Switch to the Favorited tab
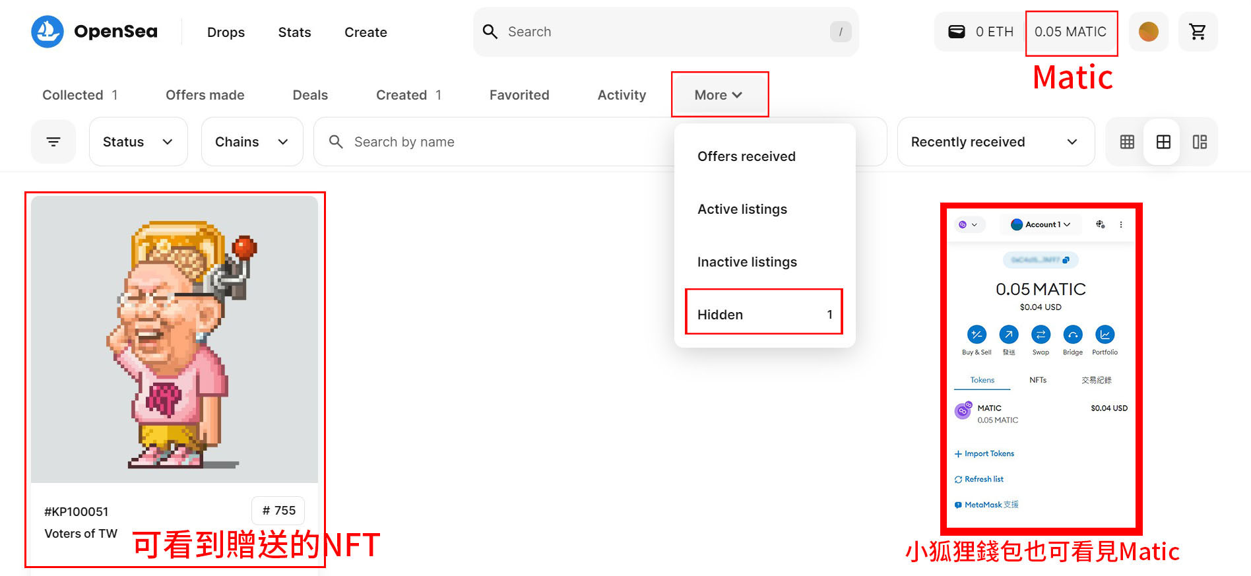Screen dimensions: 1251x576 [519, 95]
